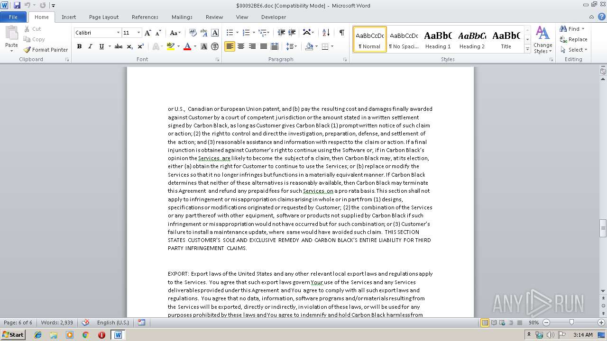
Task: Apply the Heading 1 style
Action: coord(438,39)
